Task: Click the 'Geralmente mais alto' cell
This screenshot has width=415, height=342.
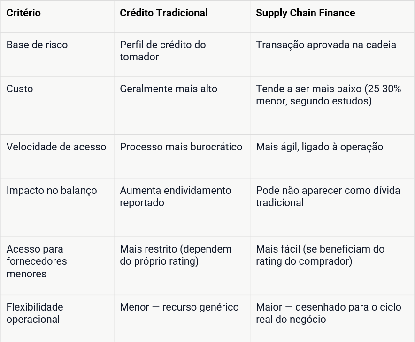Action: (182, 105)
